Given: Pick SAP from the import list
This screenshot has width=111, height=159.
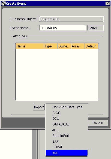Looking at the screenshot, I should (x=67, y=141).
